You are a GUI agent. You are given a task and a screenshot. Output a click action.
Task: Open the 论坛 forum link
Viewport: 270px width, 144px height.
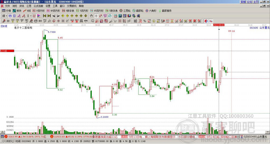249,2
